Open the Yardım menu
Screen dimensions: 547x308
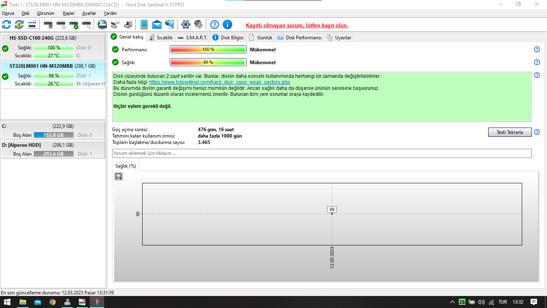(x=110, y=13)
